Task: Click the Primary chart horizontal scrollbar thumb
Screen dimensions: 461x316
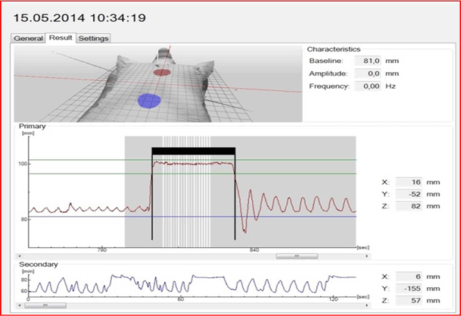Action: (x=296, y=256)
